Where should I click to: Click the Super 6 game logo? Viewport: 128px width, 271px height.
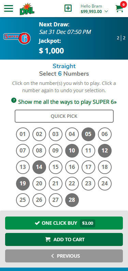pos(17,38)
